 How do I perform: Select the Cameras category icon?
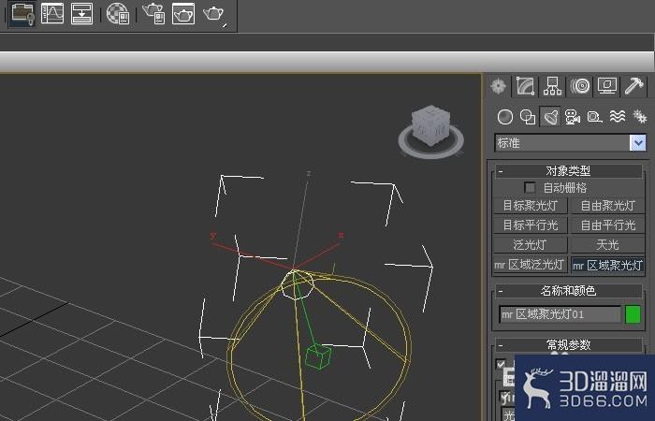pos(573,117)
